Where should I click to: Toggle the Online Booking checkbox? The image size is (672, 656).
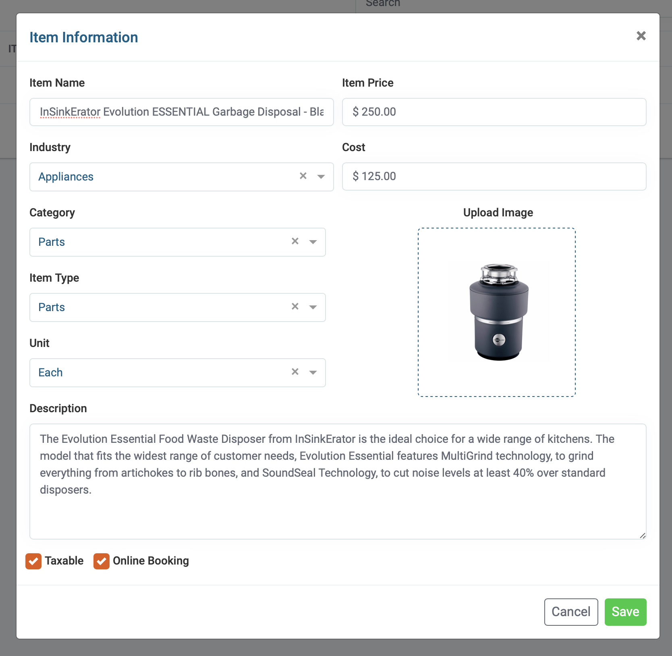[102, 561]
